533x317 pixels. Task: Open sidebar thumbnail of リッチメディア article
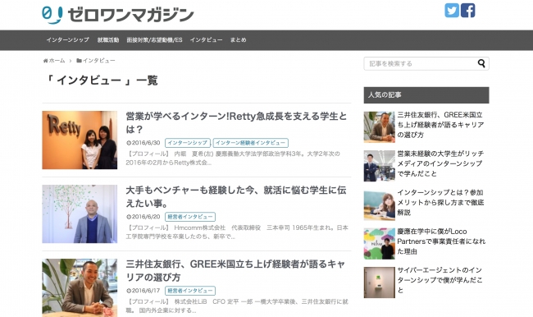tap(380, 166)
